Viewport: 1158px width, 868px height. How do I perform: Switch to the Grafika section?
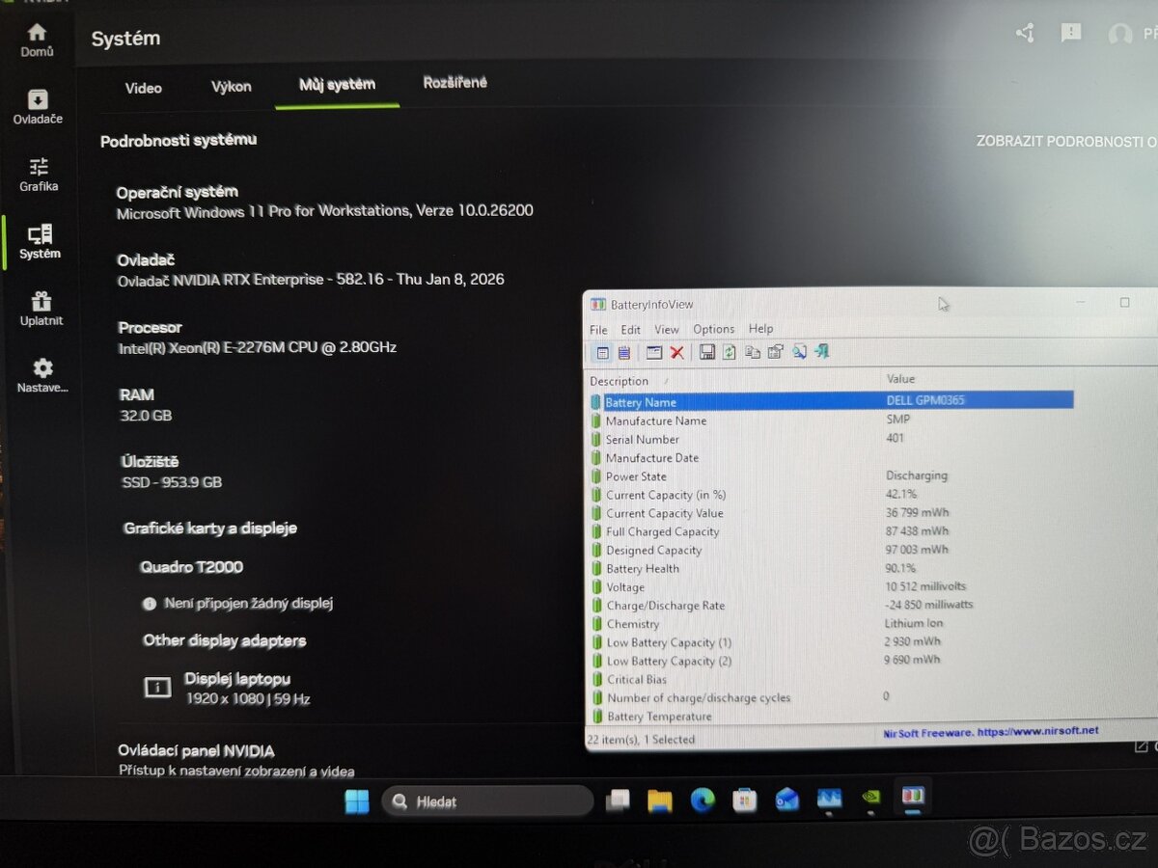click(x=38, y=174)
